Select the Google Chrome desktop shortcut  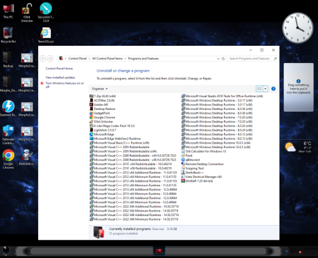(x=8, y=159)
